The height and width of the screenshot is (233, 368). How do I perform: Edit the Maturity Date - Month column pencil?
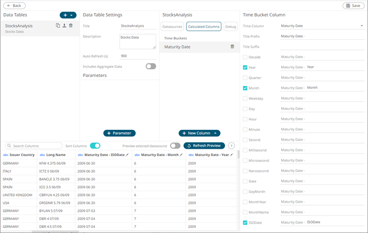[x=181, y=155]
